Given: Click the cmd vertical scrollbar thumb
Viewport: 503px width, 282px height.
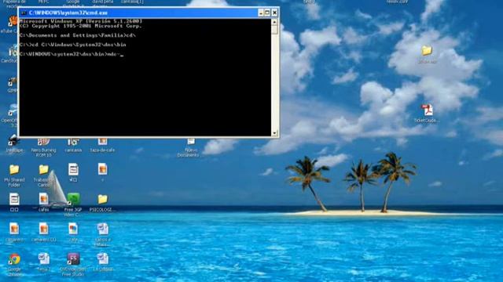Looking at the screenshot, I should click(274, 30).
